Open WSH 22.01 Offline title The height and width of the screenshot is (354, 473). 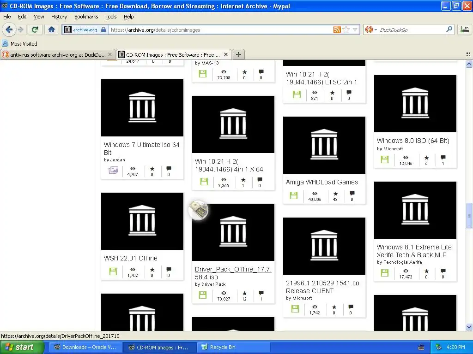coord(130,258)
